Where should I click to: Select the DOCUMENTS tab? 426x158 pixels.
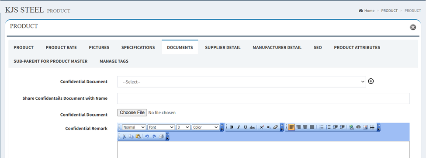[x=180, y=47]
